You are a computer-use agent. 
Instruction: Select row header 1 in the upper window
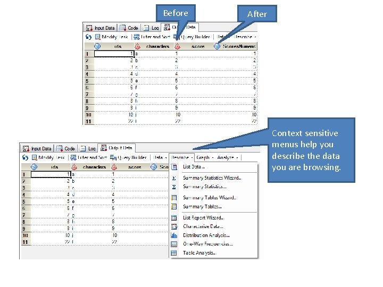pyautogui.click(x=89, y=54)
